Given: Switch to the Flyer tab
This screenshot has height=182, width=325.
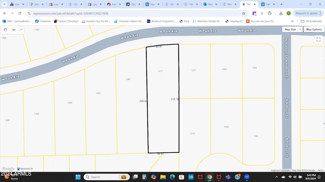Looking at the screenshot, I should (152, 4).
